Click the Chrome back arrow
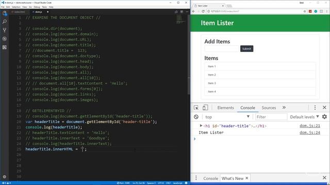The height and width of the screenshot is (185, 330). click(x=194, y=11)
